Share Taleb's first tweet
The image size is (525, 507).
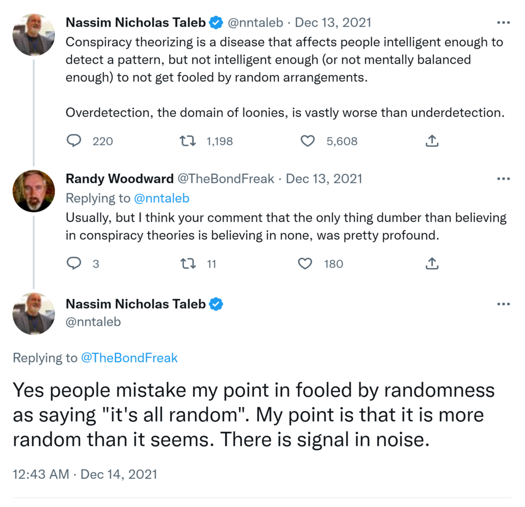click(432, 141)
